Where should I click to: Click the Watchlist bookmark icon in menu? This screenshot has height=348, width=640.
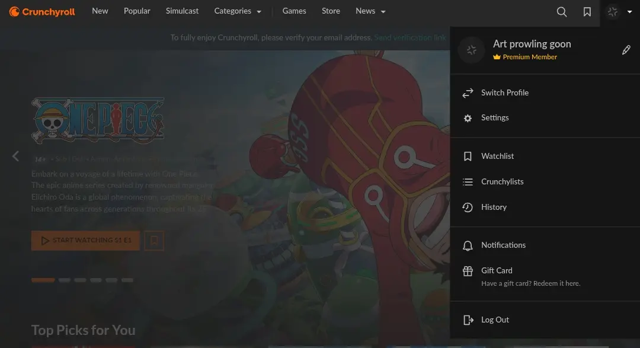coord(468,156)
